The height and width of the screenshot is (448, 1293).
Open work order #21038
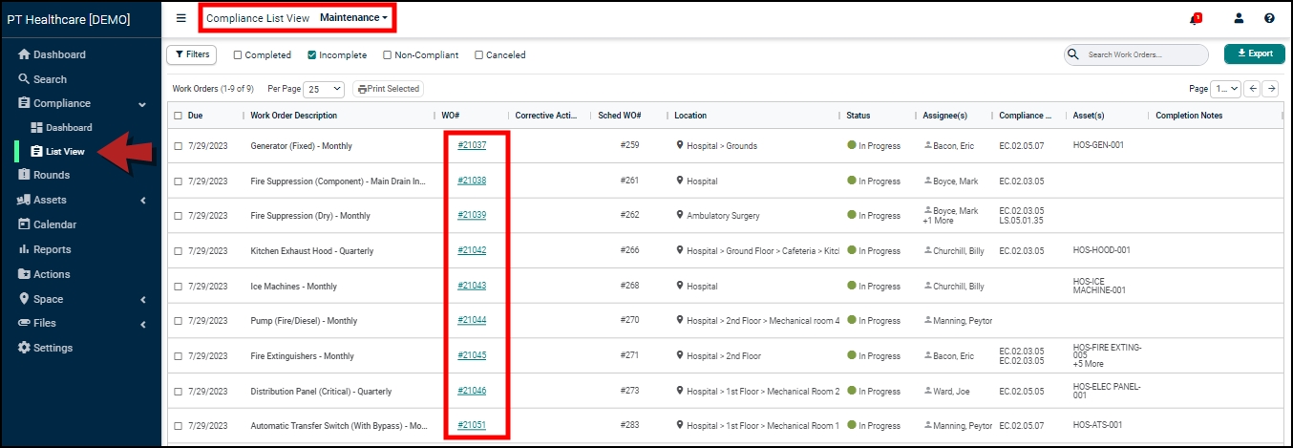472,181
